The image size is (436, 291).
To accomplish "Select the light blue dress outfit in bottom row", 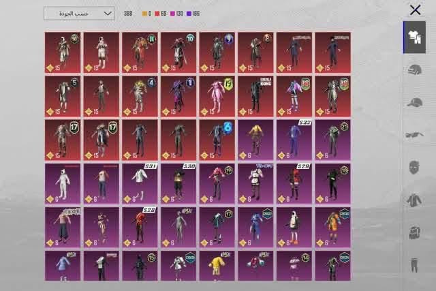I will click(63, 266).
